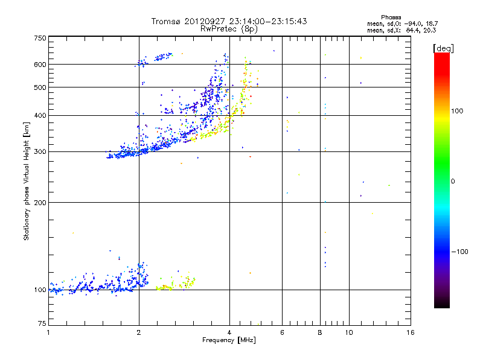483x362 pixels.
Task: Click the y-axis title 'Stationary phase Virtual Height [km]'
Action: point(26,182)
